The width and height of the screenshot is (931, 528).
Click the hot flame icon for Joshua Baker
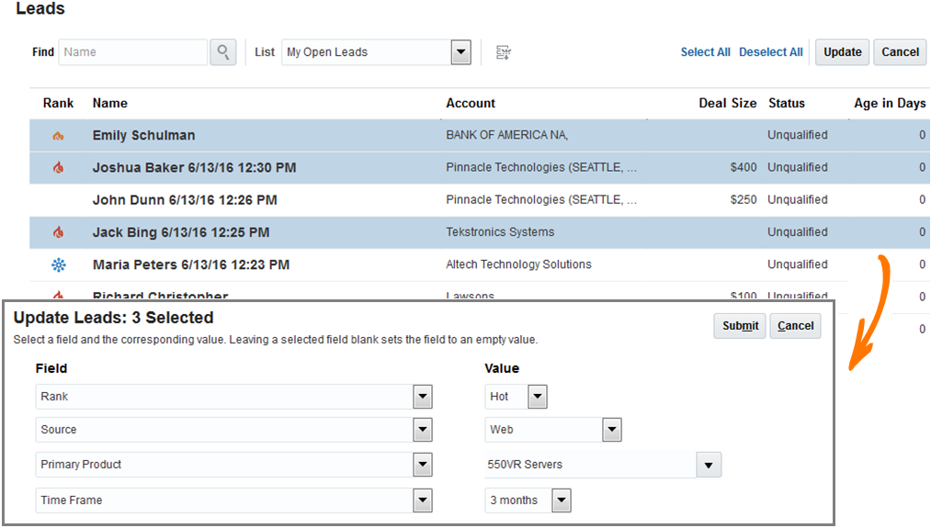pyautogui.click(x=59, y=168)
